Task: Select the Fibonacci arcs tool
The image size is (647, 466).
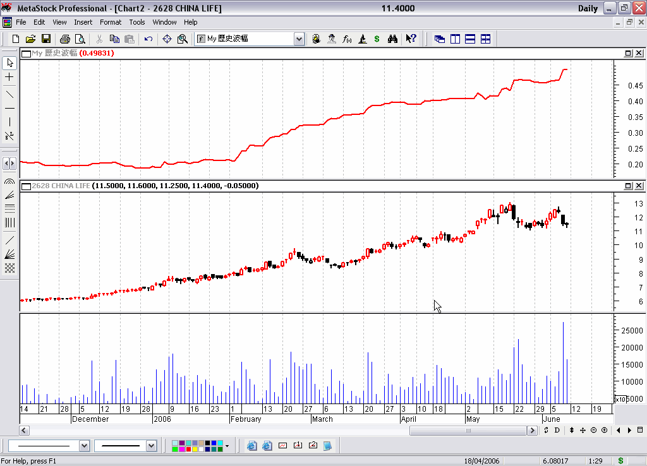Action: pyautogui.click(x=9, y=181)
